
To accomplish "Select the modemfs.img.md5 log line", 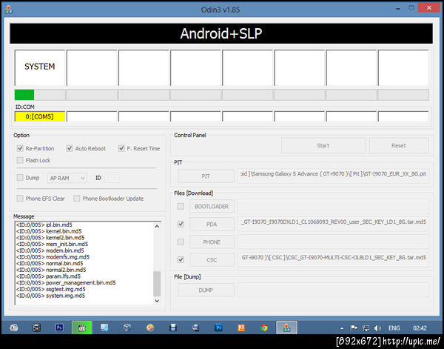I will pyautogui.click(x=53, y=257).
